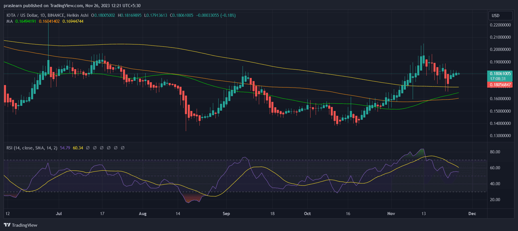
Task: Select the RSI (14, close, SMA, 14, 2) label
Action: pyautogui.click(x=32, y=148)
